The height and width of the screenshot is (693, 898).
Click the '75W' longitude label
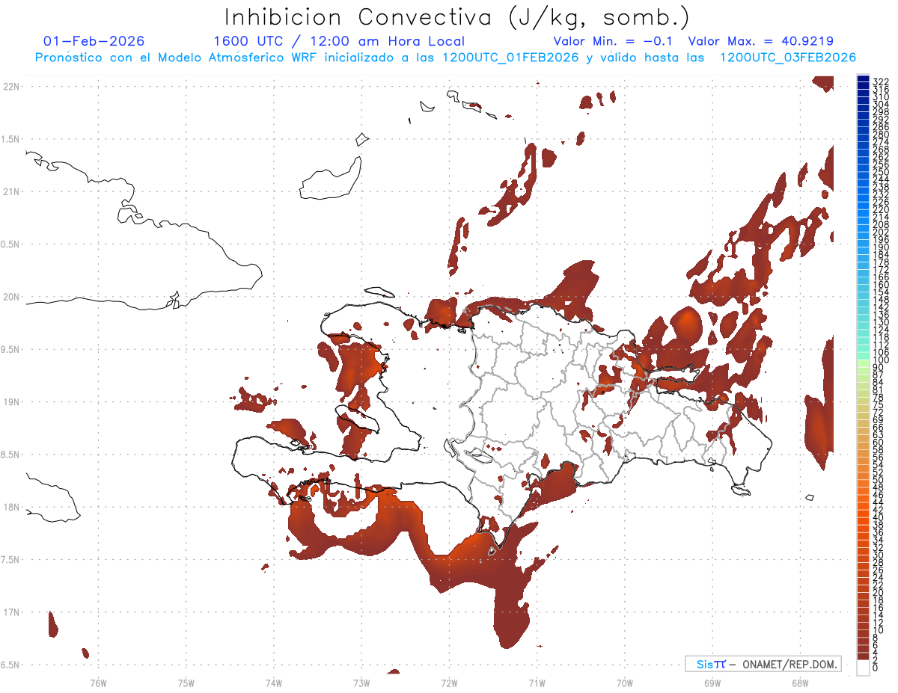point(186,683)
